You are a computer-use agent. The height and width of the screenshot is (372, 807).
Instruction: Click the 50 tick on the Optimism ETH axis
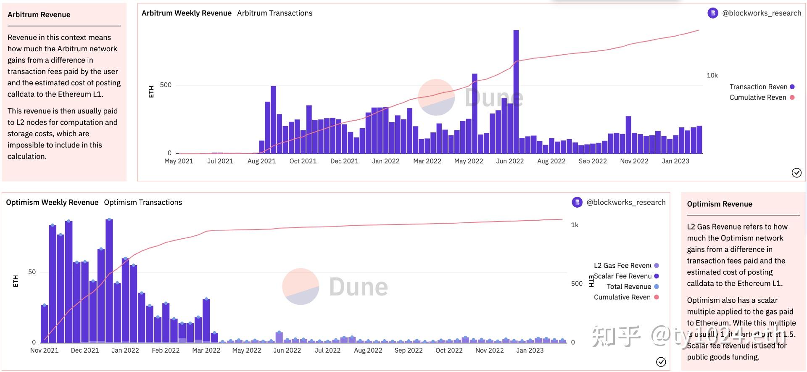[x=32, y=272]
